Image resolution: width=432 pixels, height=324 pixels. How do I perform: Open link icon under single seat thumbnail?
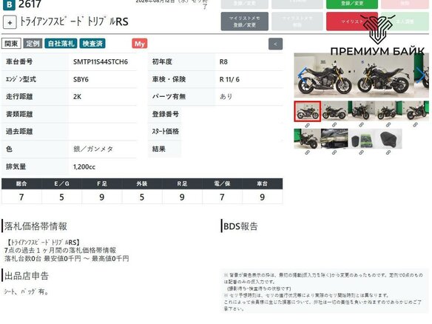(x=388, y=152)
